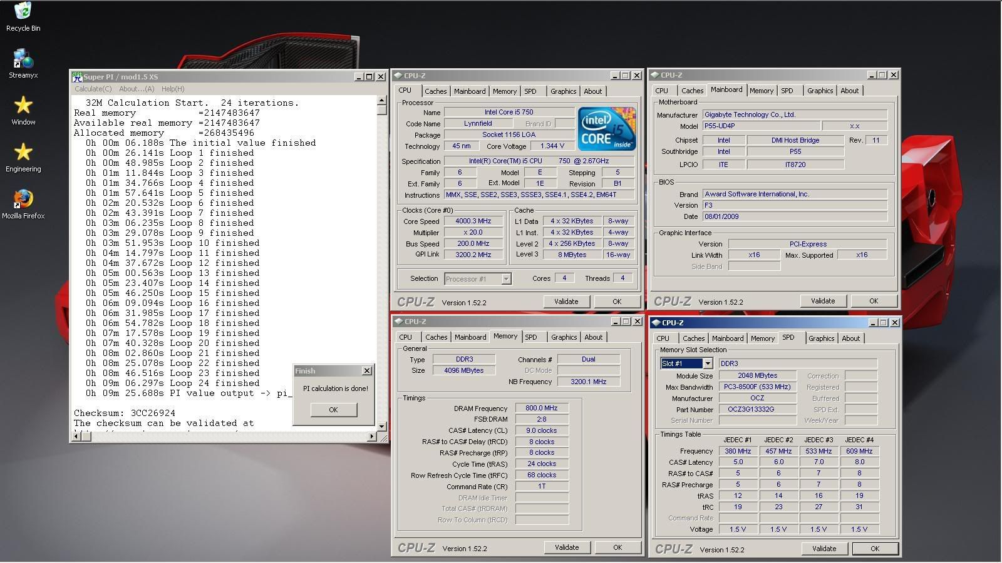The image size is (1002, 563).
Task: Switch to Caches tab in top-left CPU-Z
Action: click(x=435, y=91)
